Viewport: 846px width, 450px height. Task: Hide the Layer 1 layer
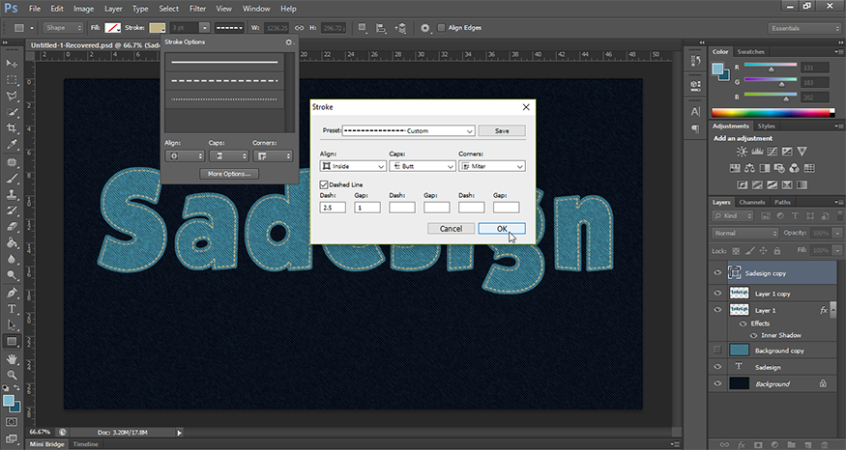(717, 310)
